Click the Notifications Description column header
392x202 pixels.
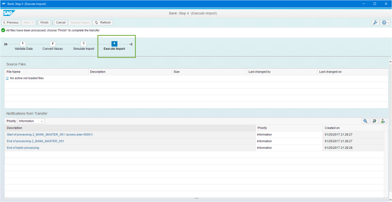[130, 128]
